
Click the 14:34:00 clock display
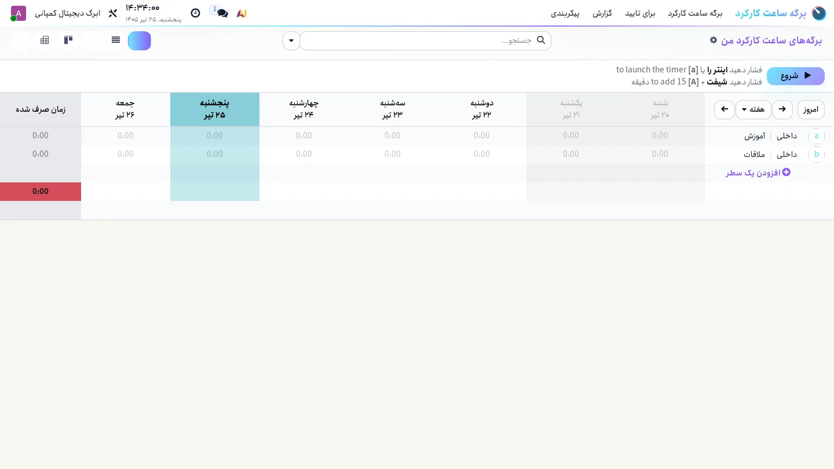[142, 8]
